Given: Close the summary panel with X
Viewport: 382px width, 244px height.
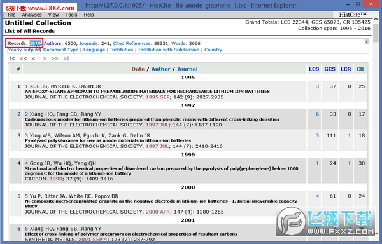Looking at the screenshot, I should [366, 42].
